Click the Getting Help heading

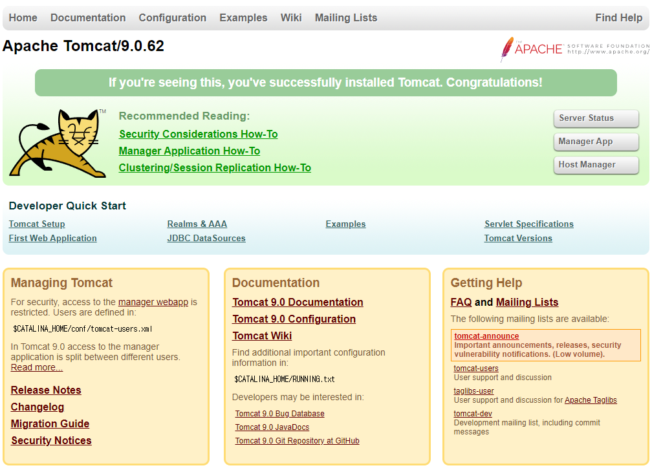pyautogui.click(x=486, y=283)
